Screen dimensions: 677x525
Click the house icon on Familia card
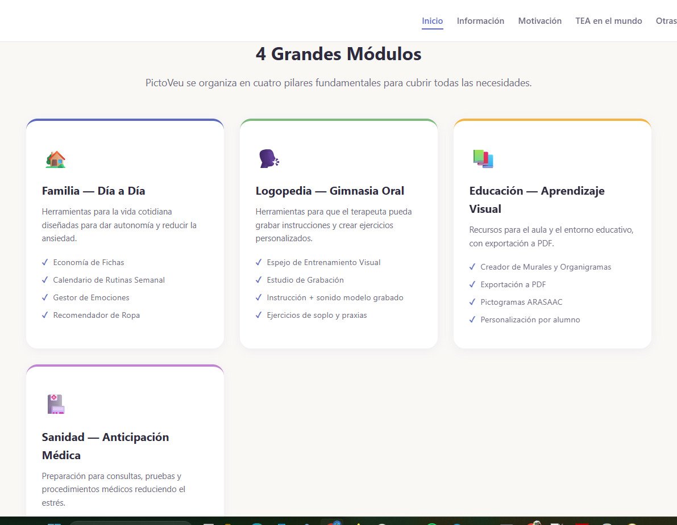(x=56, y=159)
